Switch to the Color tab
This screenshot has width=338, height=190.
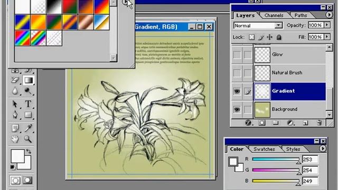tap(237, 149)
